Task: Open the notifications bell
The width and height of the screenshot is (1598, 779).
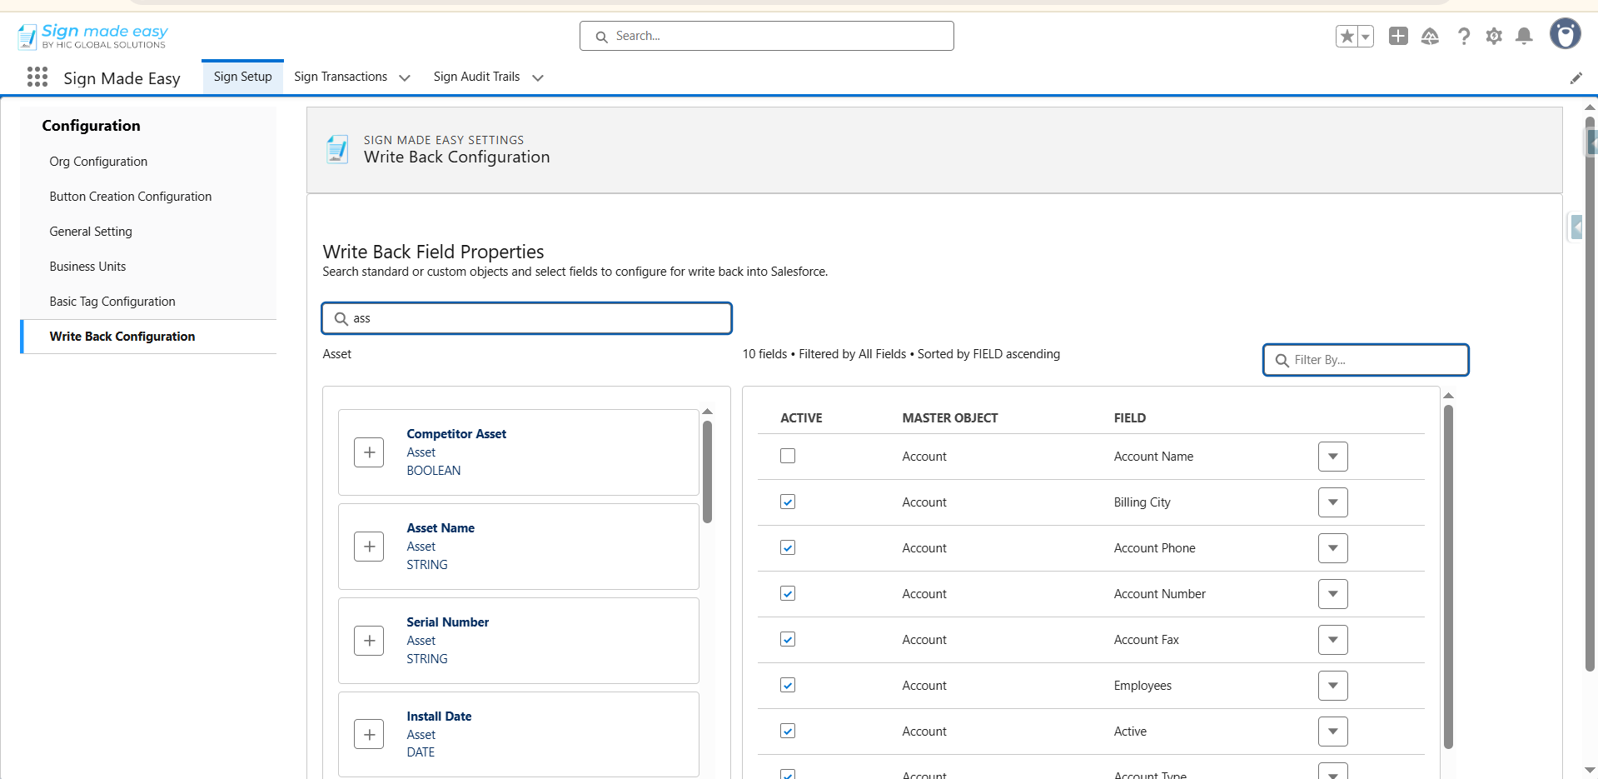Action: point(1524,36)
